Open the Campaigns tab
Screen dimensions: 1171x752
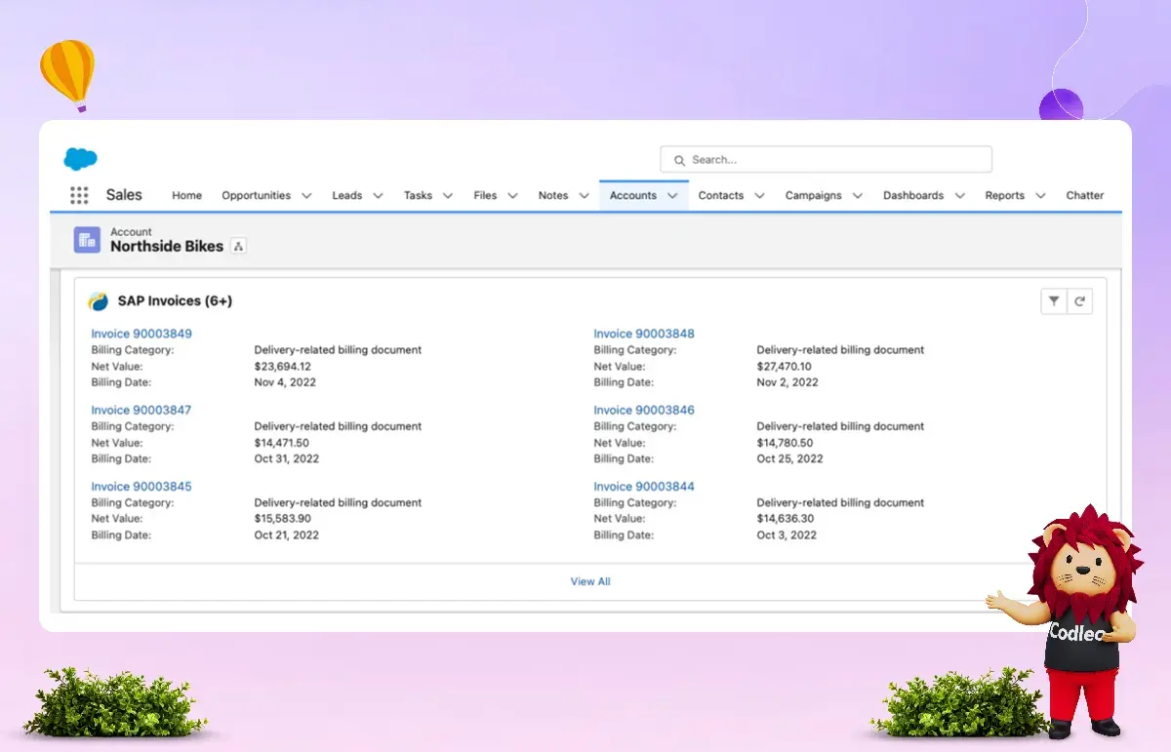coord(813,195)
